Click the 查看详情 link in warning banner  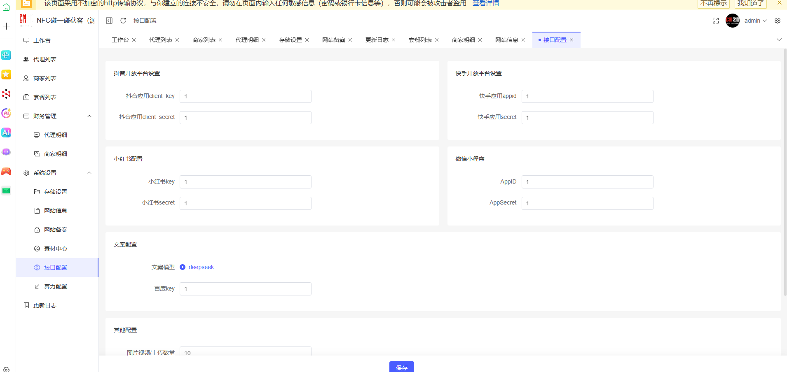coord(485,3)
